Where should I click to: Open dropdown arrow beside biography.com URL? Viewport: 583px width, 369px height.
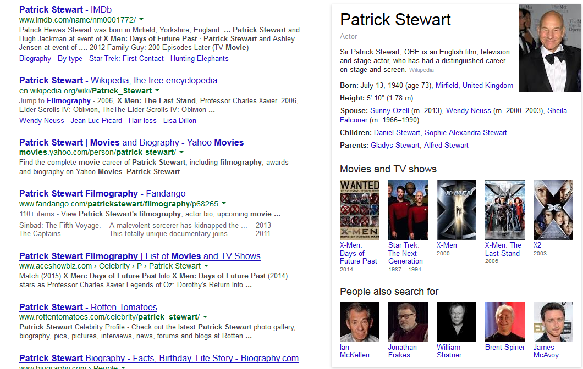(x=123, y=367)
